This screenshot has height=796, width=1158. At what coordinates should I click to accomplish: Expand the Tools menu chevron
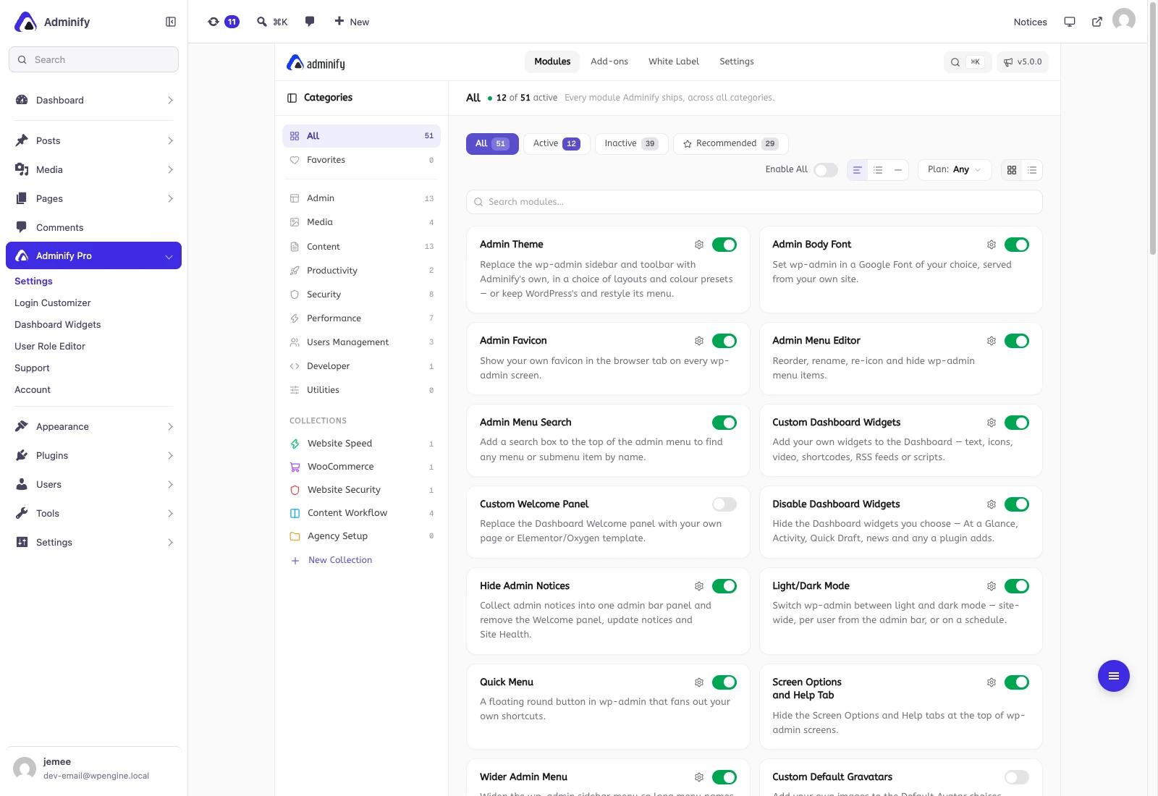(170, 514)
